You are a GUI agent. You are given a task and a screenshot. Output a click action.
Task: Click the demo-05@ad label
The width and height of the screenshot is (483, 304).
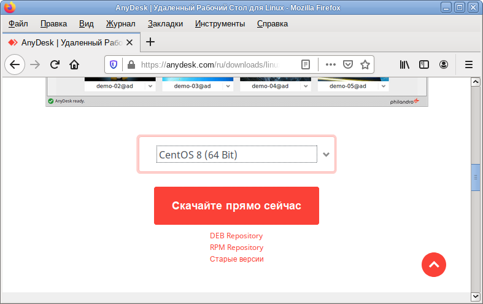[348, 87]
